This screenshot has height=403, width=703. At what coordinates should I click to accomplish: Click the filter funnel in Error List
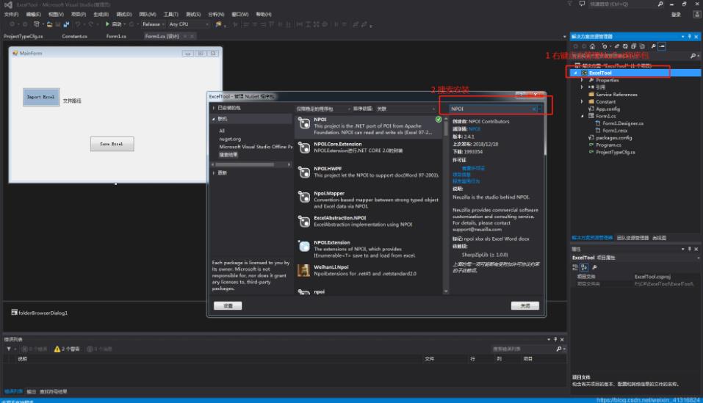9,349
